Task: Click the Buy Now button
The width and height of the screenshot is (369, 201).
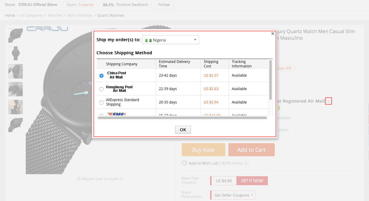Action: 203,150
